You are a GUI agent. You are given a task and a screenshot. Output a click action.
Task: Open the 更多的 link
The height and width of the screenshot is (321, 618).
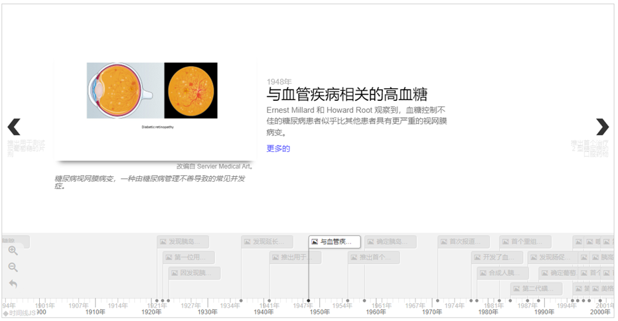click(x=278, y=149)
